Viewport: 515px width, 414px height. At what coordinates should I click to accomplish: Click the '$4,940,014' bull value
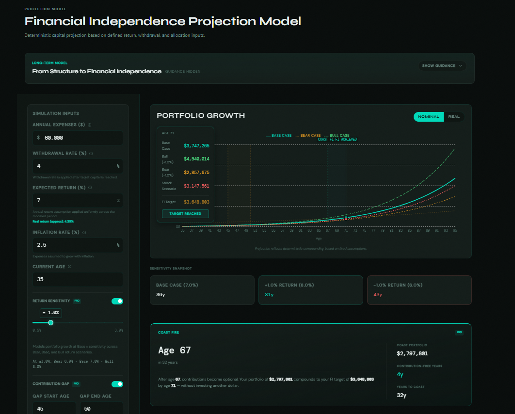click(196, 159)
